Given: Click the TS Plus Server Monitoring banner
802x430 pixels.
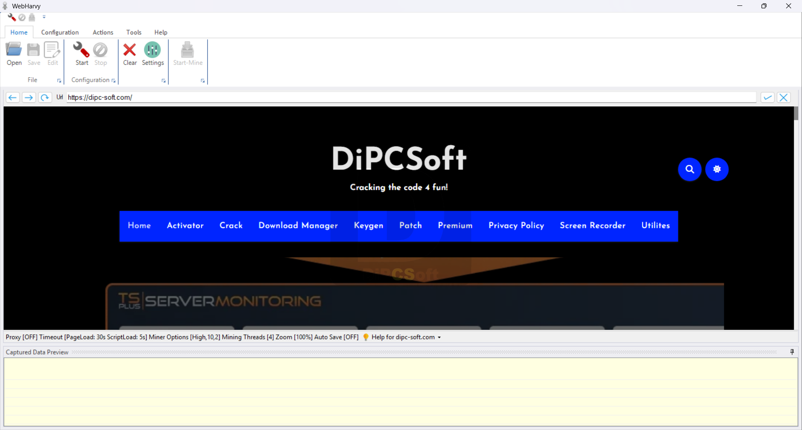Looking at the screenshot, I should (415, 306).
